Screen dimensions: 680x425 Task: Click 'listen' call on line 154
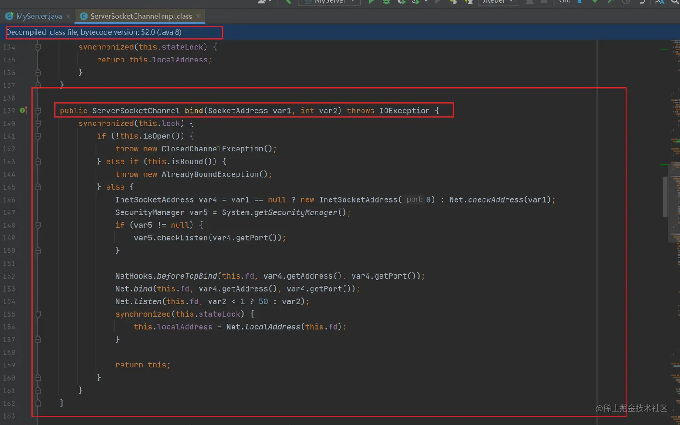click(148, 301)
